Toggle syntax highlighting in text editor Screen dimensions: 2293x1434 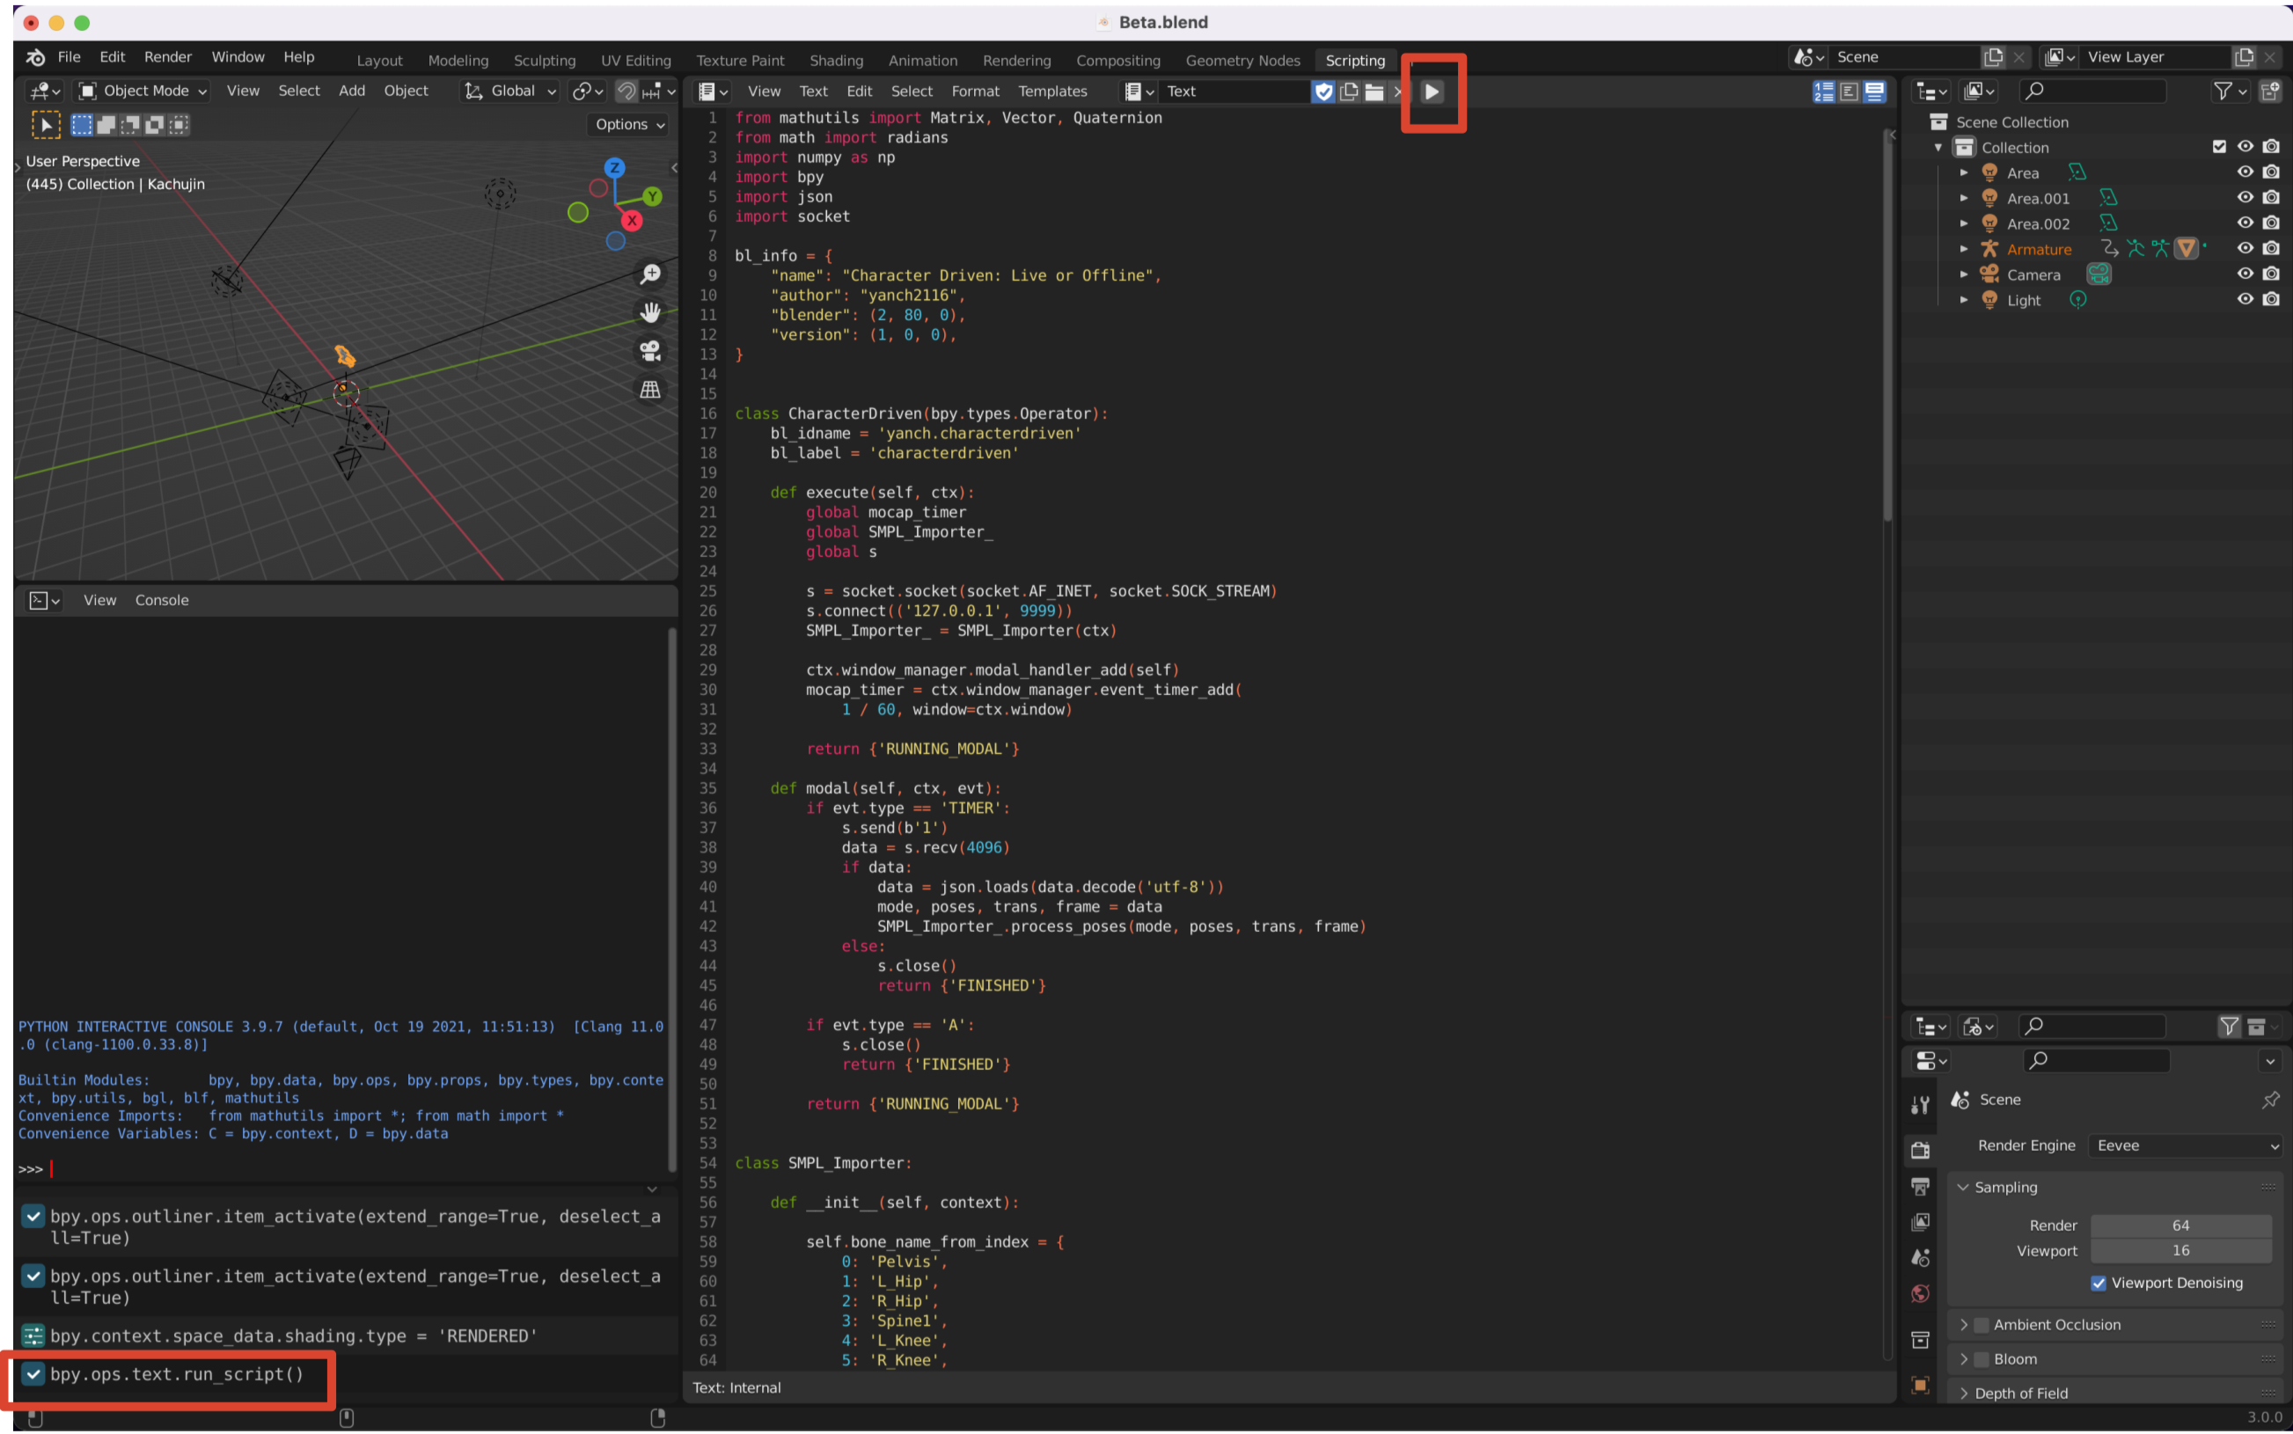1874,91
